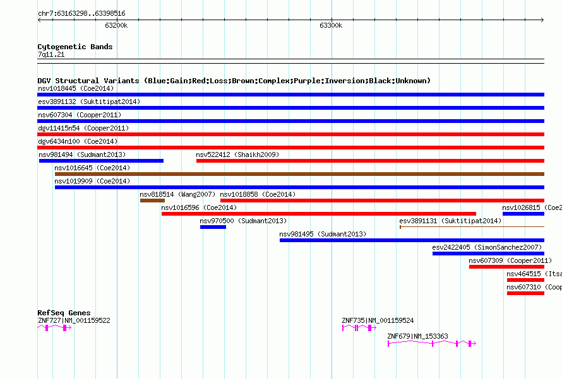Click the nsv1019909 (Coe2014) label

point(92,181)
